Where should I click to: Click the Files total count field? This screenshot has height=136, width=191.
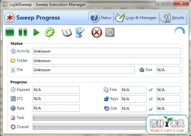(x=168, y=90)
